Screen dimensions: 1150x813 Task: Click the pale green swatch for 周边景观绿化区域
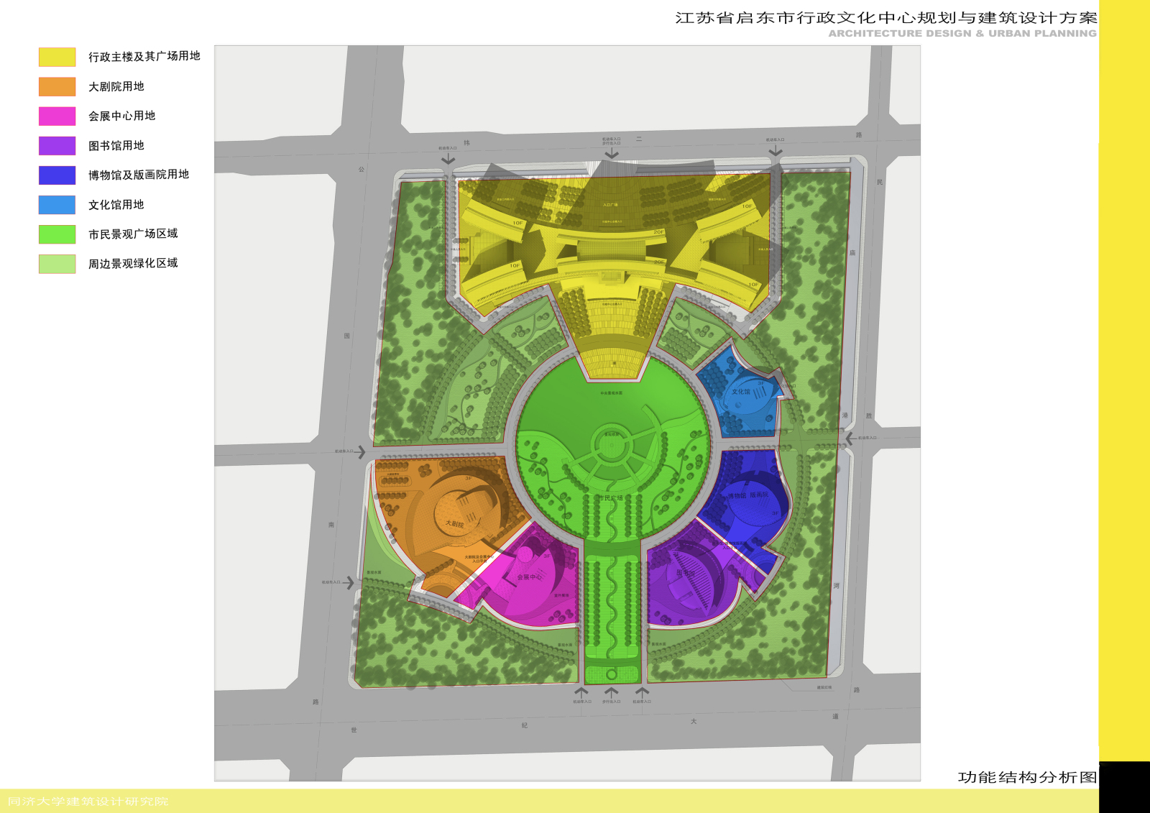pyautogui.click(x=57, y=264)
